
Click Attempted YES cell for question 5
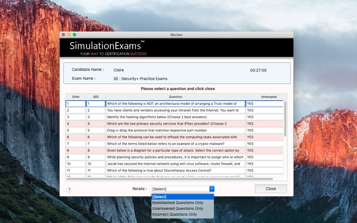(x=265, y=130)
